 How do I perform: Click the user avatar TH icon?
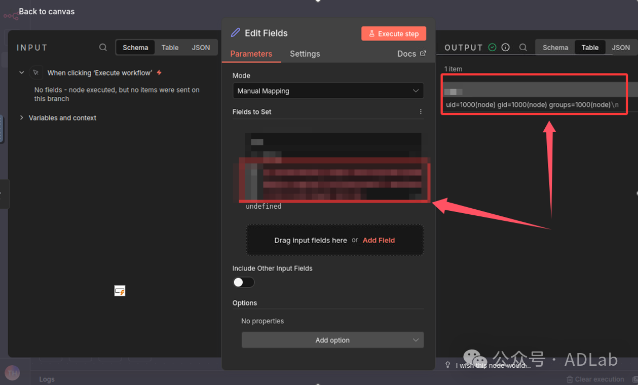(12, 373)
